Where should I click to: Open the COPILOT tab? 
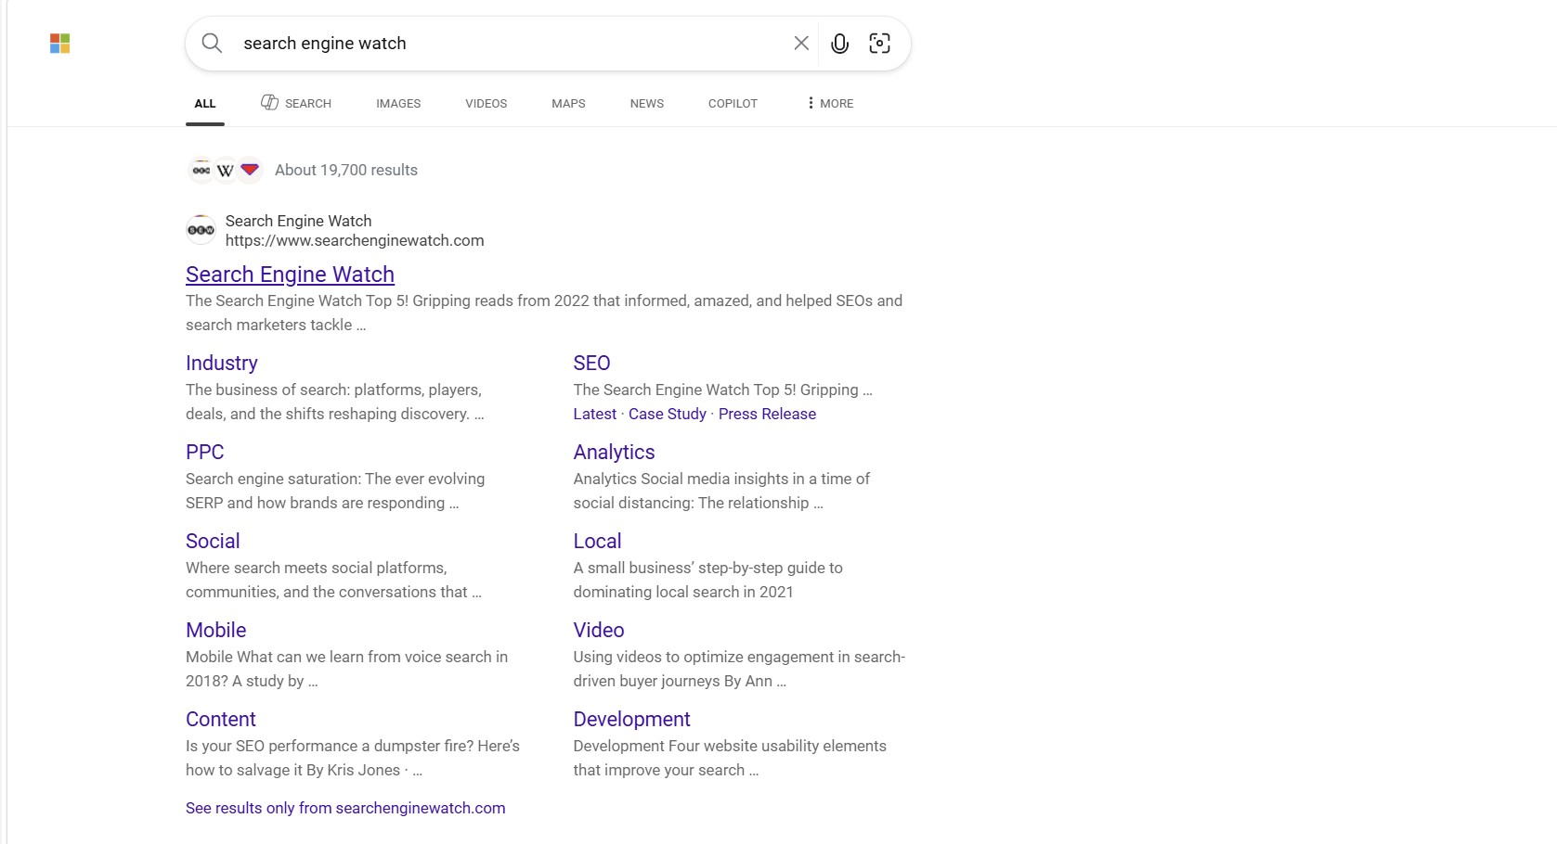tap(733, 104)
